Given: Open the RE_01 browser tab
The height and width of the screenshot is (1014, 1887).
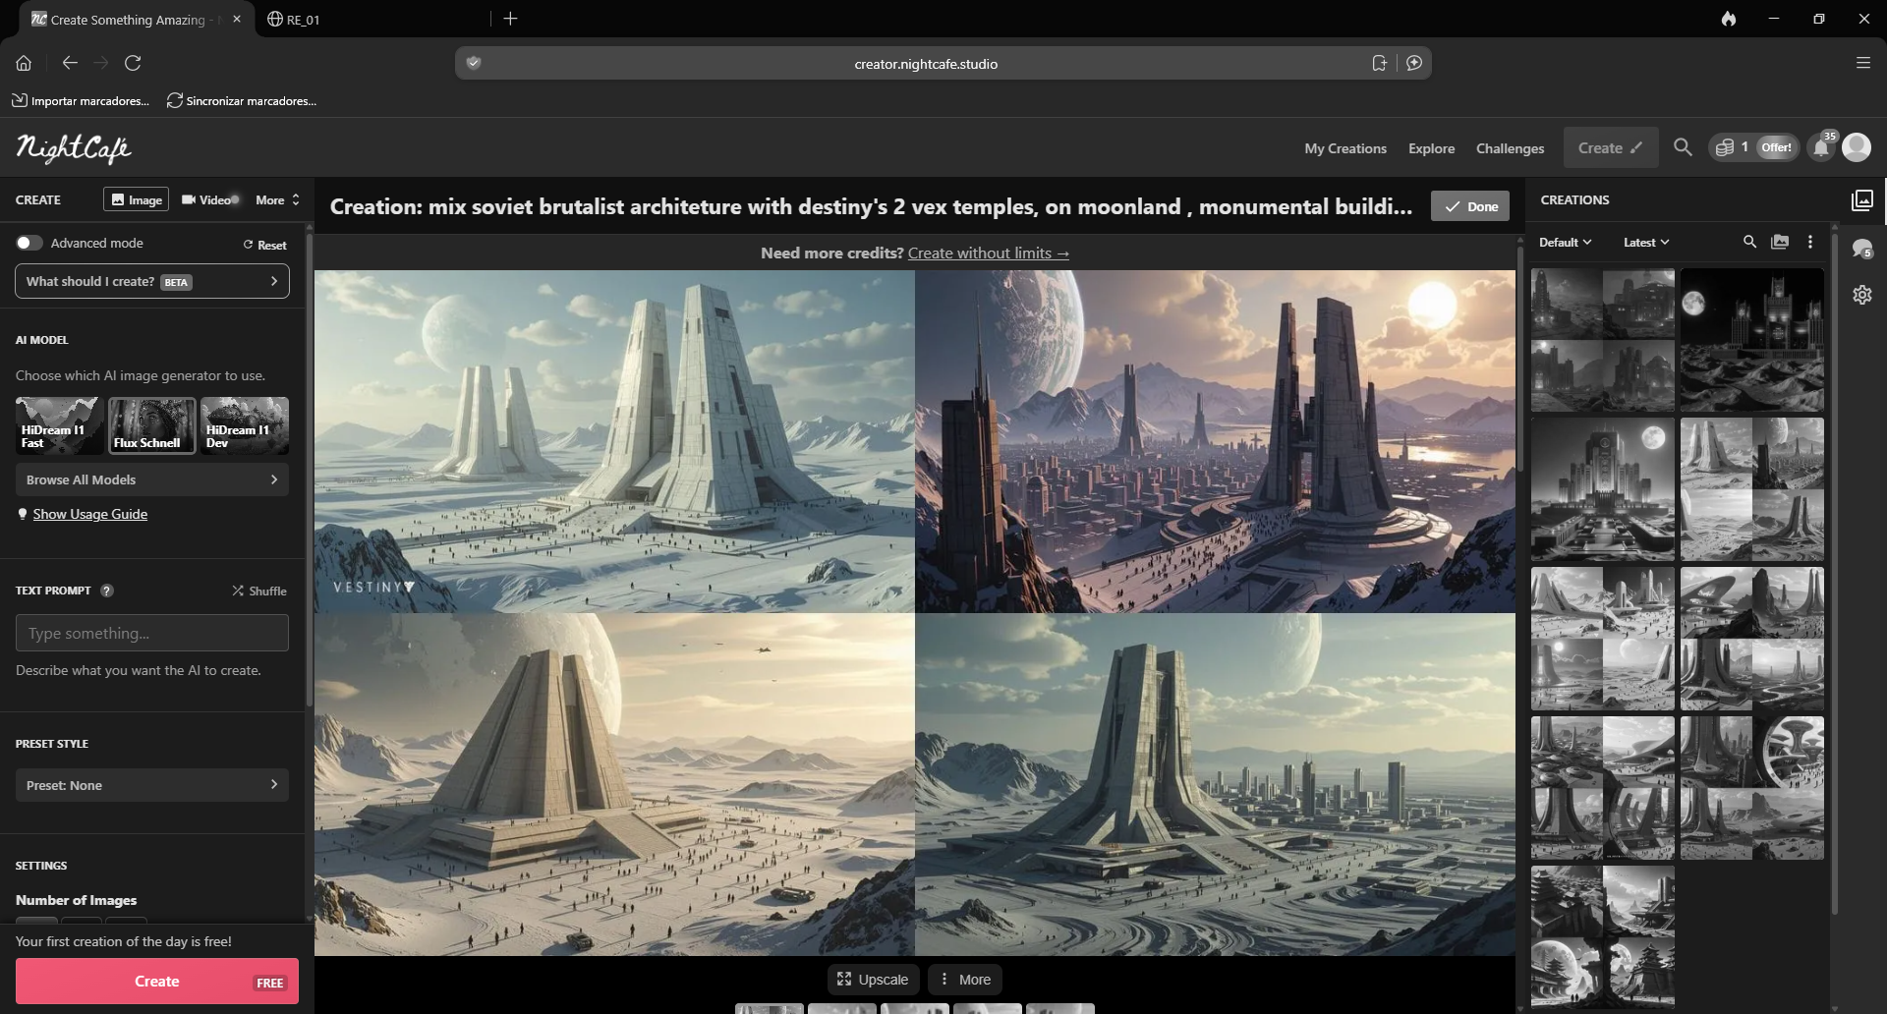Looking at the screenshot, I should click(302, 19).
